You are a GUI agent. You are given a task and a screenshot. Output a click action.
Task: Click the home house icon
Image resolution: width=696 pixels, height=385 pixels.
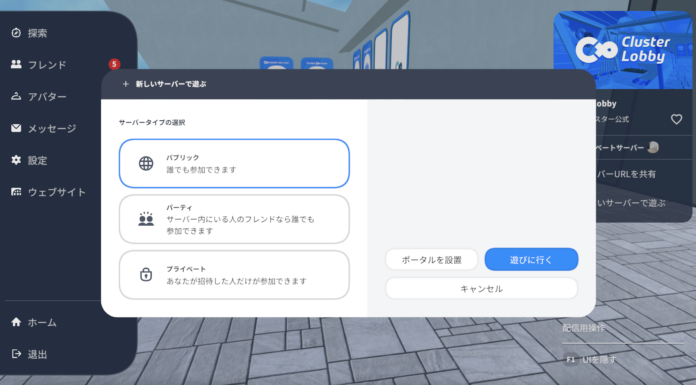pos(16,322)
